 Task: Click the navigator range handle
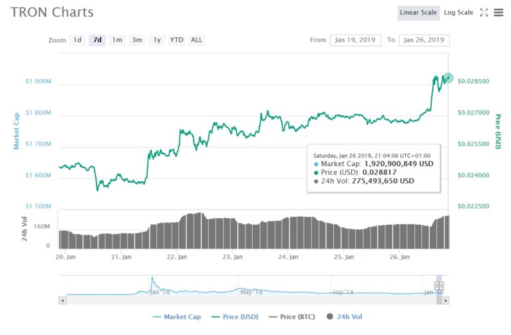pyautogui.click(x=439, y=286)
